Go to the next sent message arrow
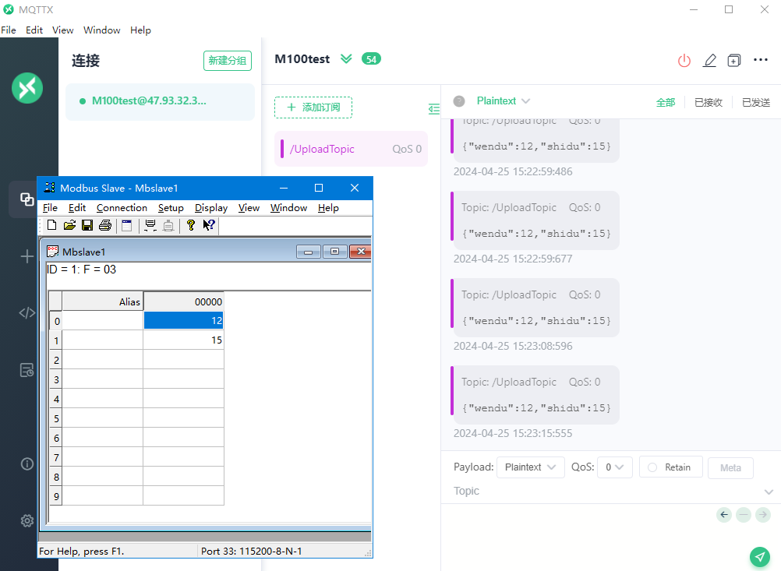The image size is (781, 571). coord(763,515)
